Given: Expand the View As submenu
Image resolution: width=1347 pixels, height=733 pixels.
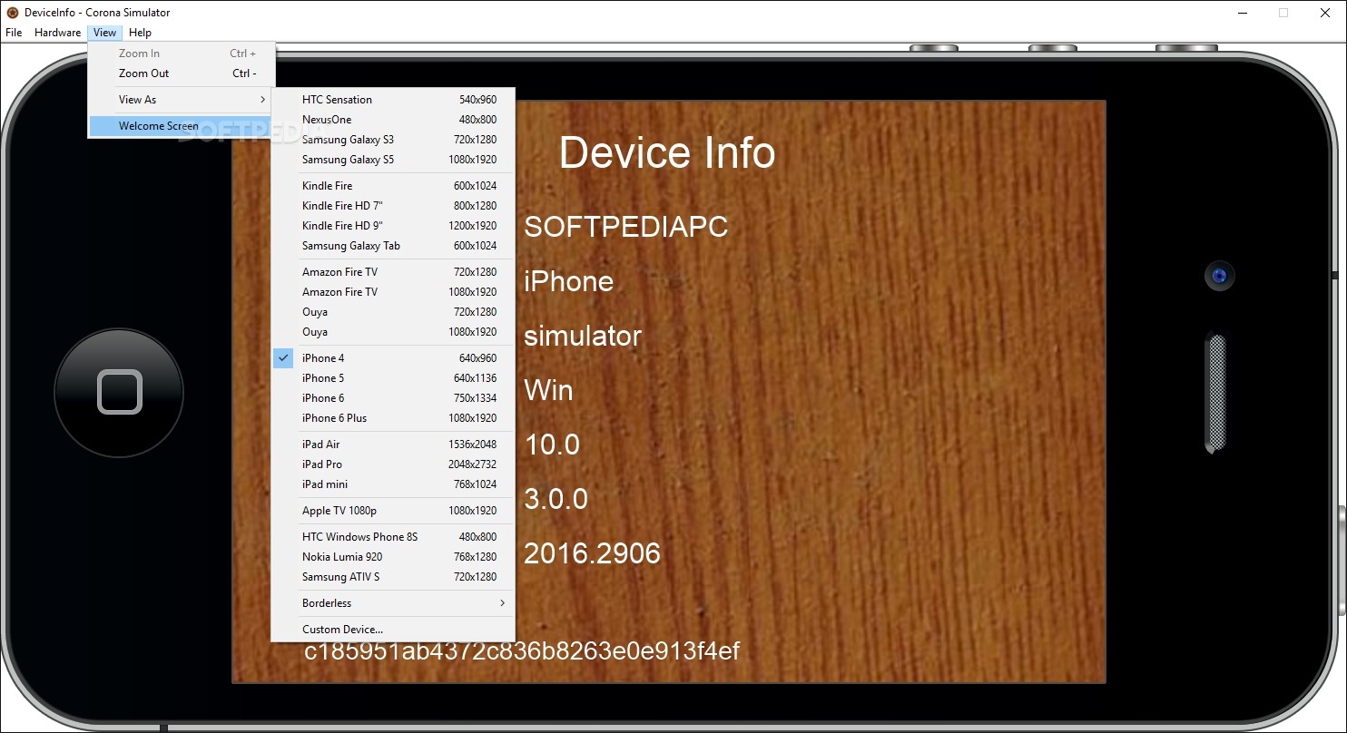Looking at the screenshot, I should coord(181,100).
